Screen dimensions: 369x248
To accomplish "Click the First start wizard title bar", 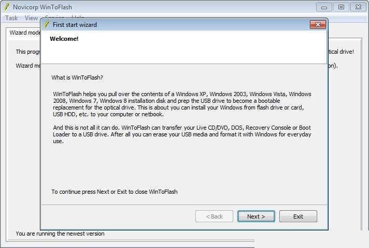I will point(180,25).
